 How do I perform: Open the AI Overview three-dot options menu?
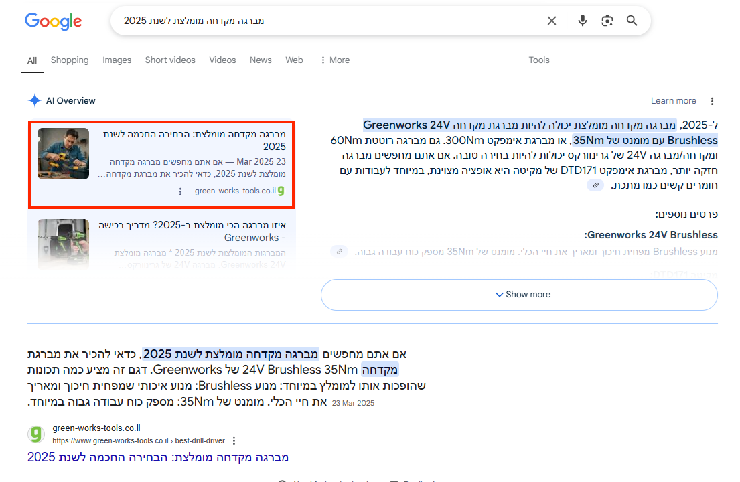coord(712,101)
